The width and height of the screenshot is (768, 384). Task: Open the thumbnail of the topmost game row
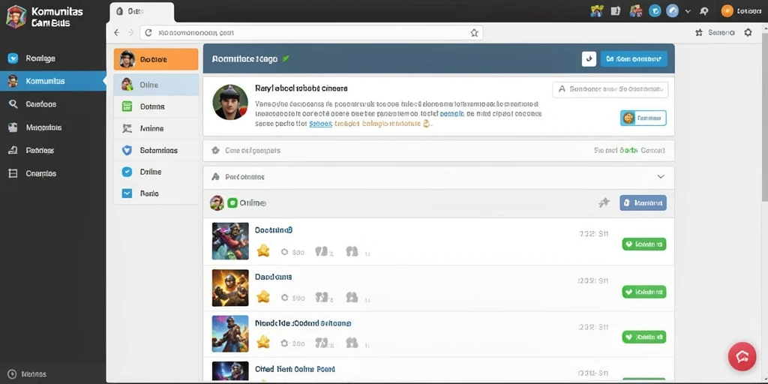click(x=230, y=241)
